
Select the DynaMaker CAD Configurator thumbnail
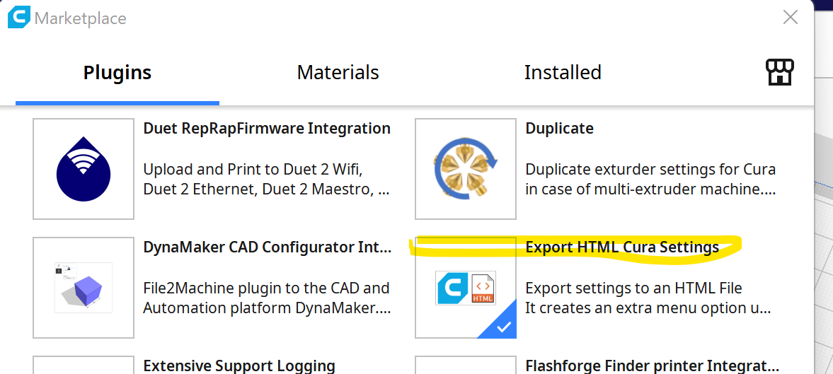[84, 288]
